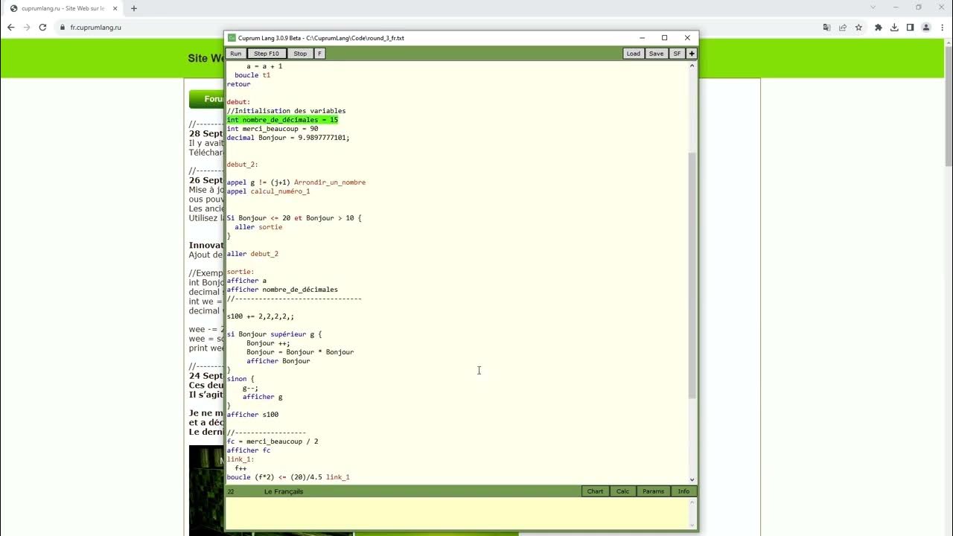Close the cuprumlang.ru browser tab

tap(115, 8)
